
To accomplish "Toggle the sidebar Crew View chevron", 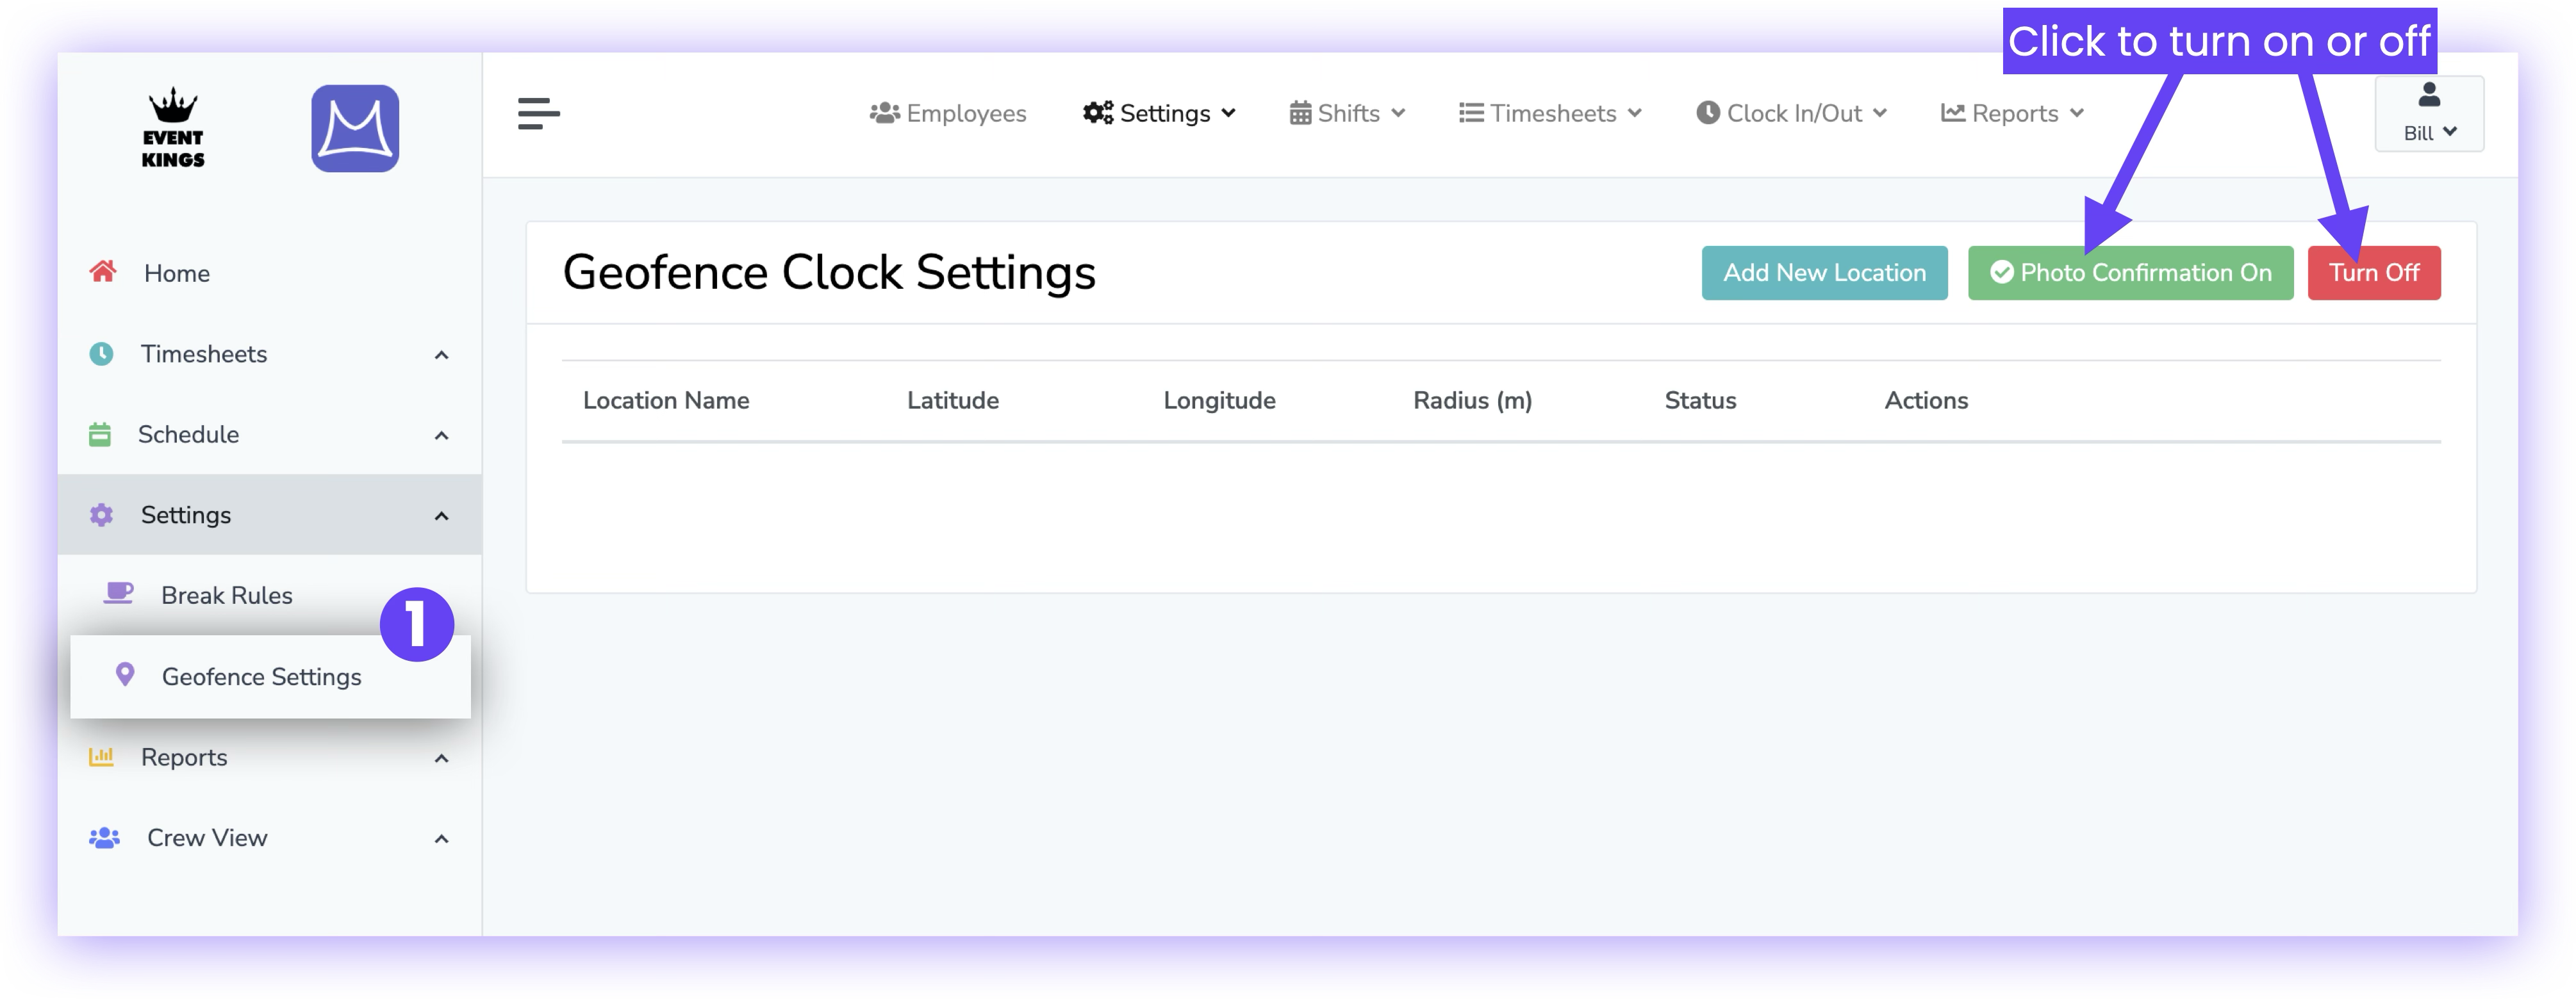I will (441, 838).
